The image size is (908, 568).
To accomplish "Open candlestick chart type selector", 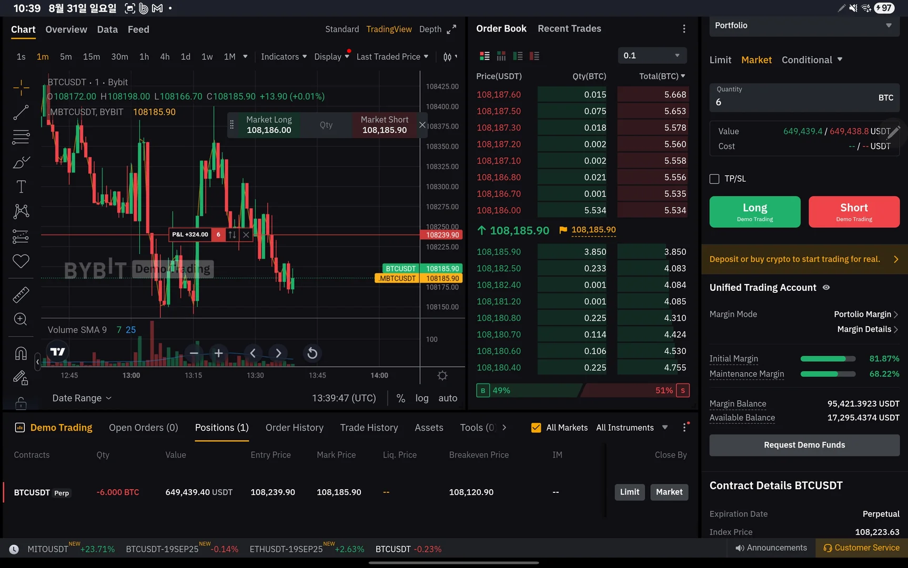I will [448, 57].
